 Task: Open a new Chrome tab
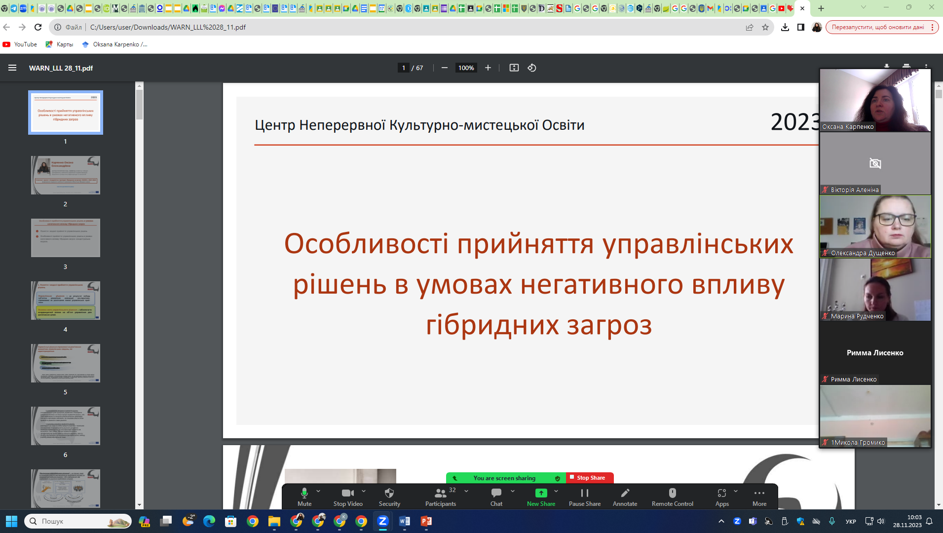pyautogui.click(x=821, y=8)
